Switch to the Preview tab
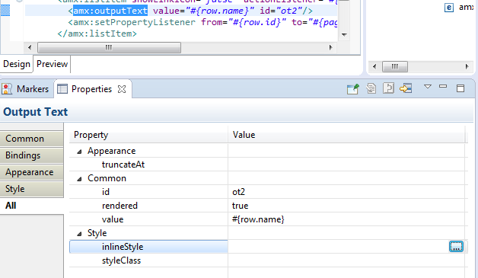478x278 pixels. [x=52, y=64]
